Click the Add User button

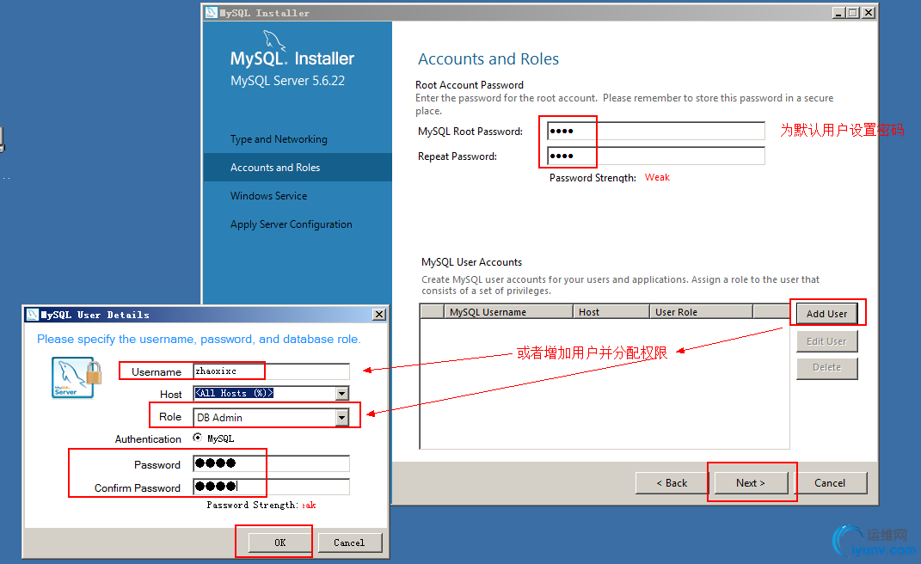point(826,314)
